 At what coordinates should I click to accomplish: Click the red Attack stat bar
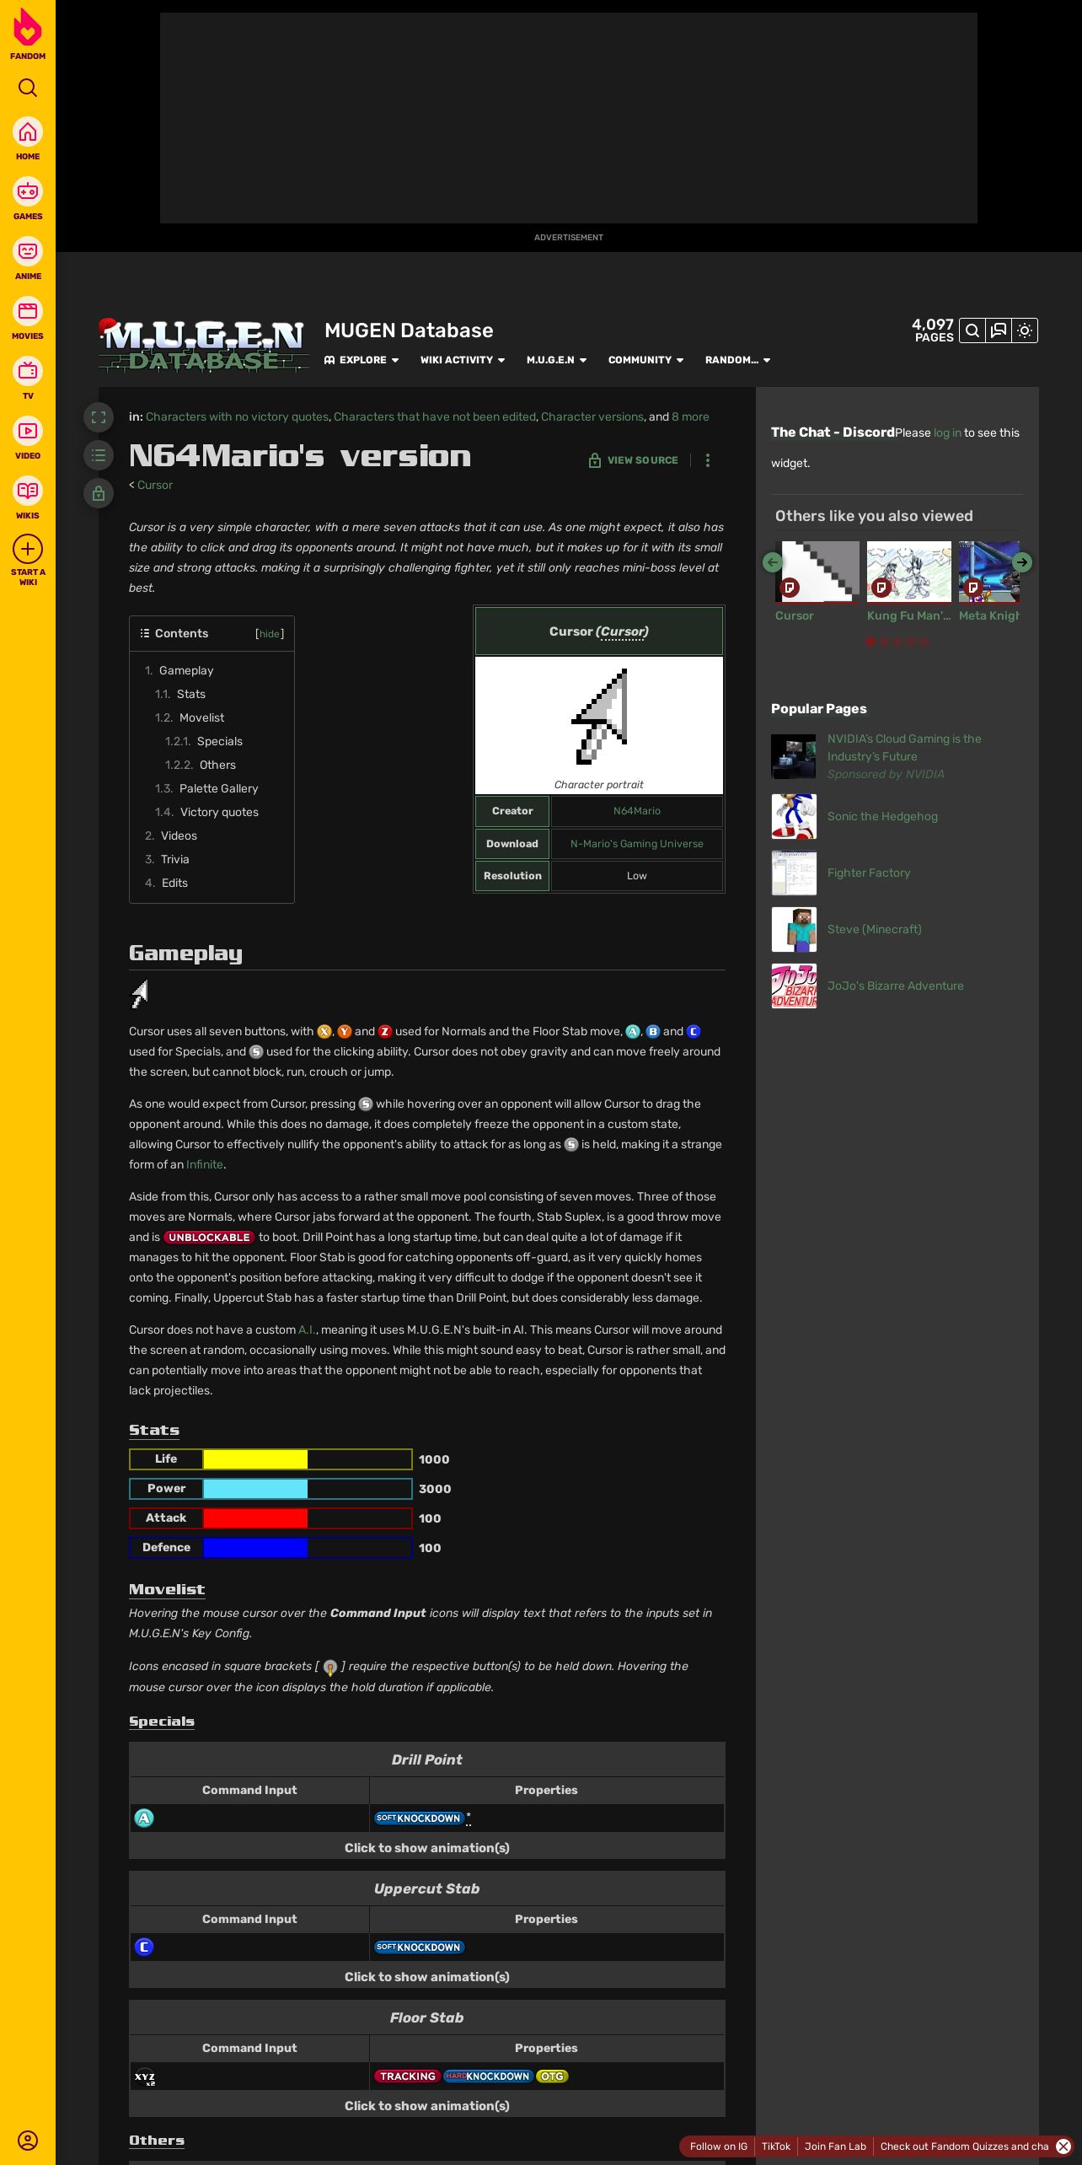(x=255, y=1518)
